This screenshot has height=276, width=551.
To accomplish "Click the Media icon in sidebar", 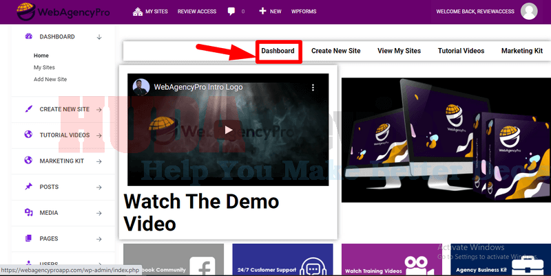I will 28,212.
